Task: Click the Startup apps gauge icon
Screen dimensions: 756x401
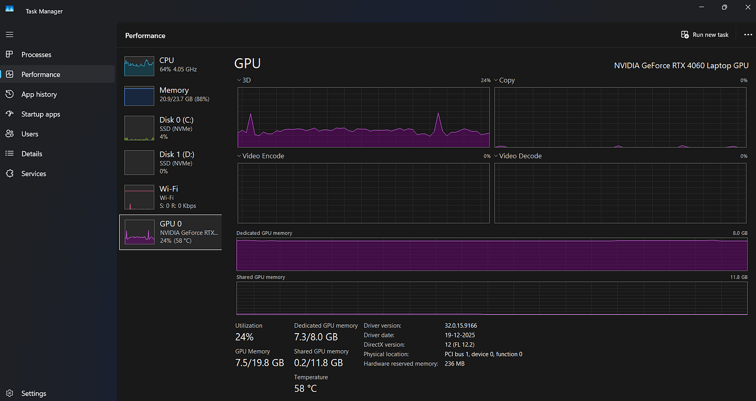Action: point(9,114)
